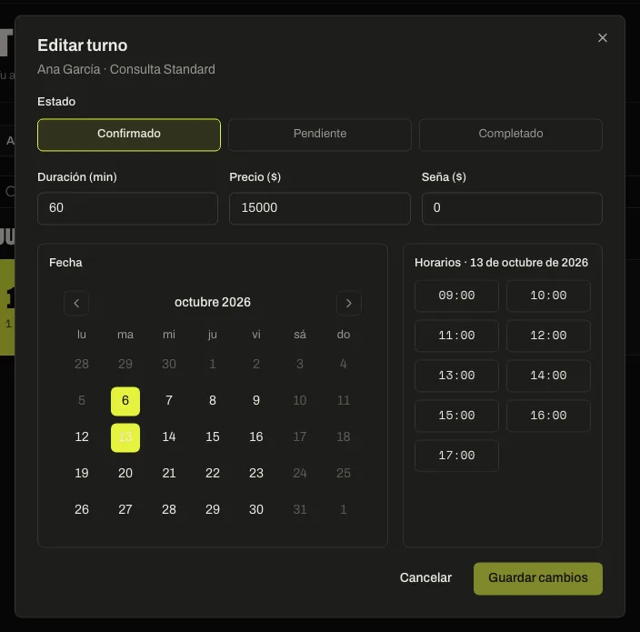
Task: Pick October 9 in the calendar
Action: click(256, 401)
